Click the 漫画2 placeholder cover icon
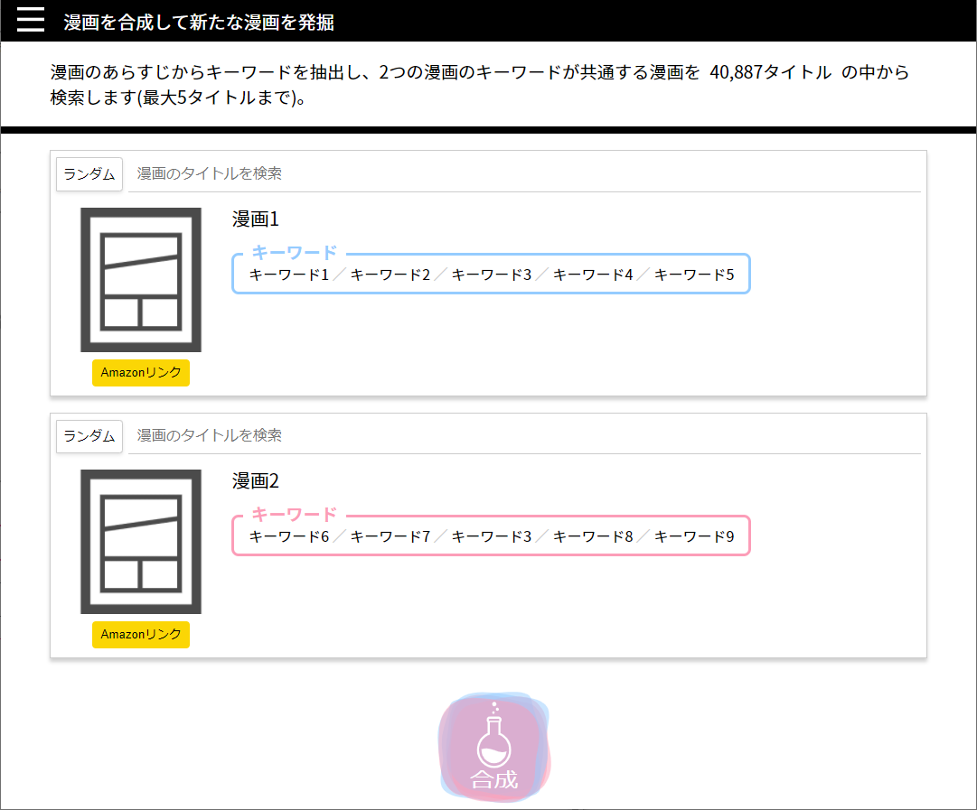This screenshot has width=977, height=810. click(x=140, y=541)
